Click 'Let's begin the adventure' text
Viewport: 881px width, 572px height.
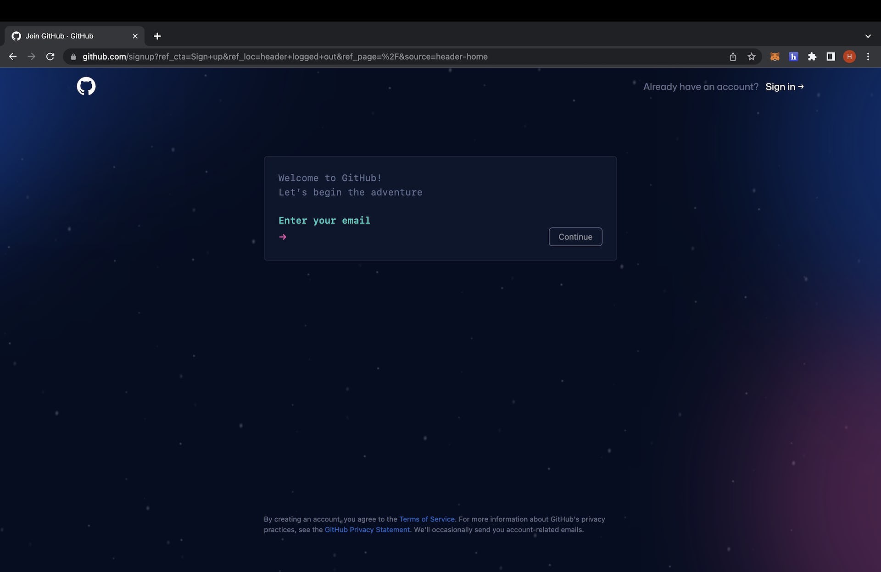350,192
